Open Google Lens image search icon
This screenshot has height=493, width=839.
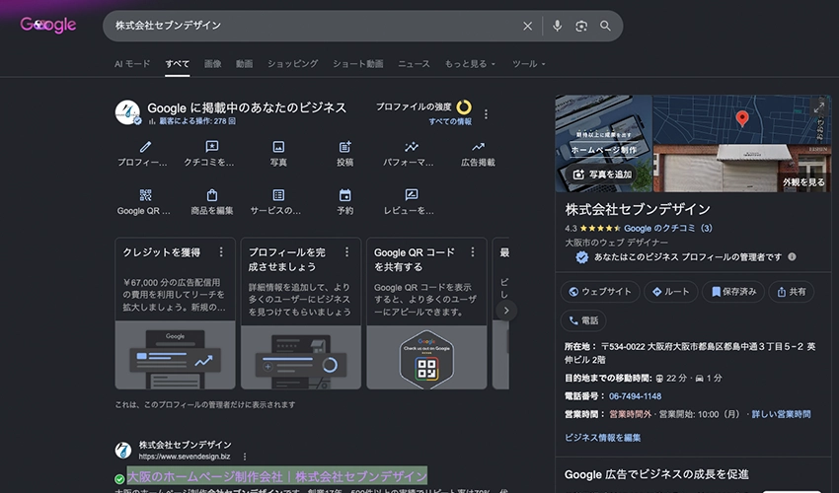tap(581, 26)
